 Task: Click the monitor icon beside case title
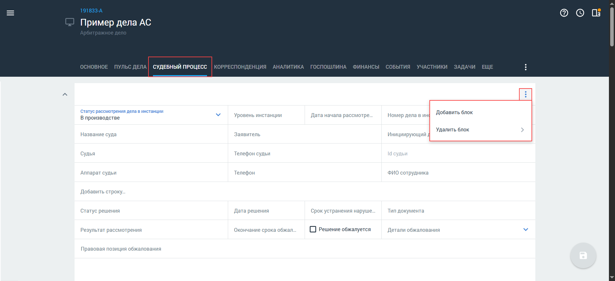tap(70, 22)
